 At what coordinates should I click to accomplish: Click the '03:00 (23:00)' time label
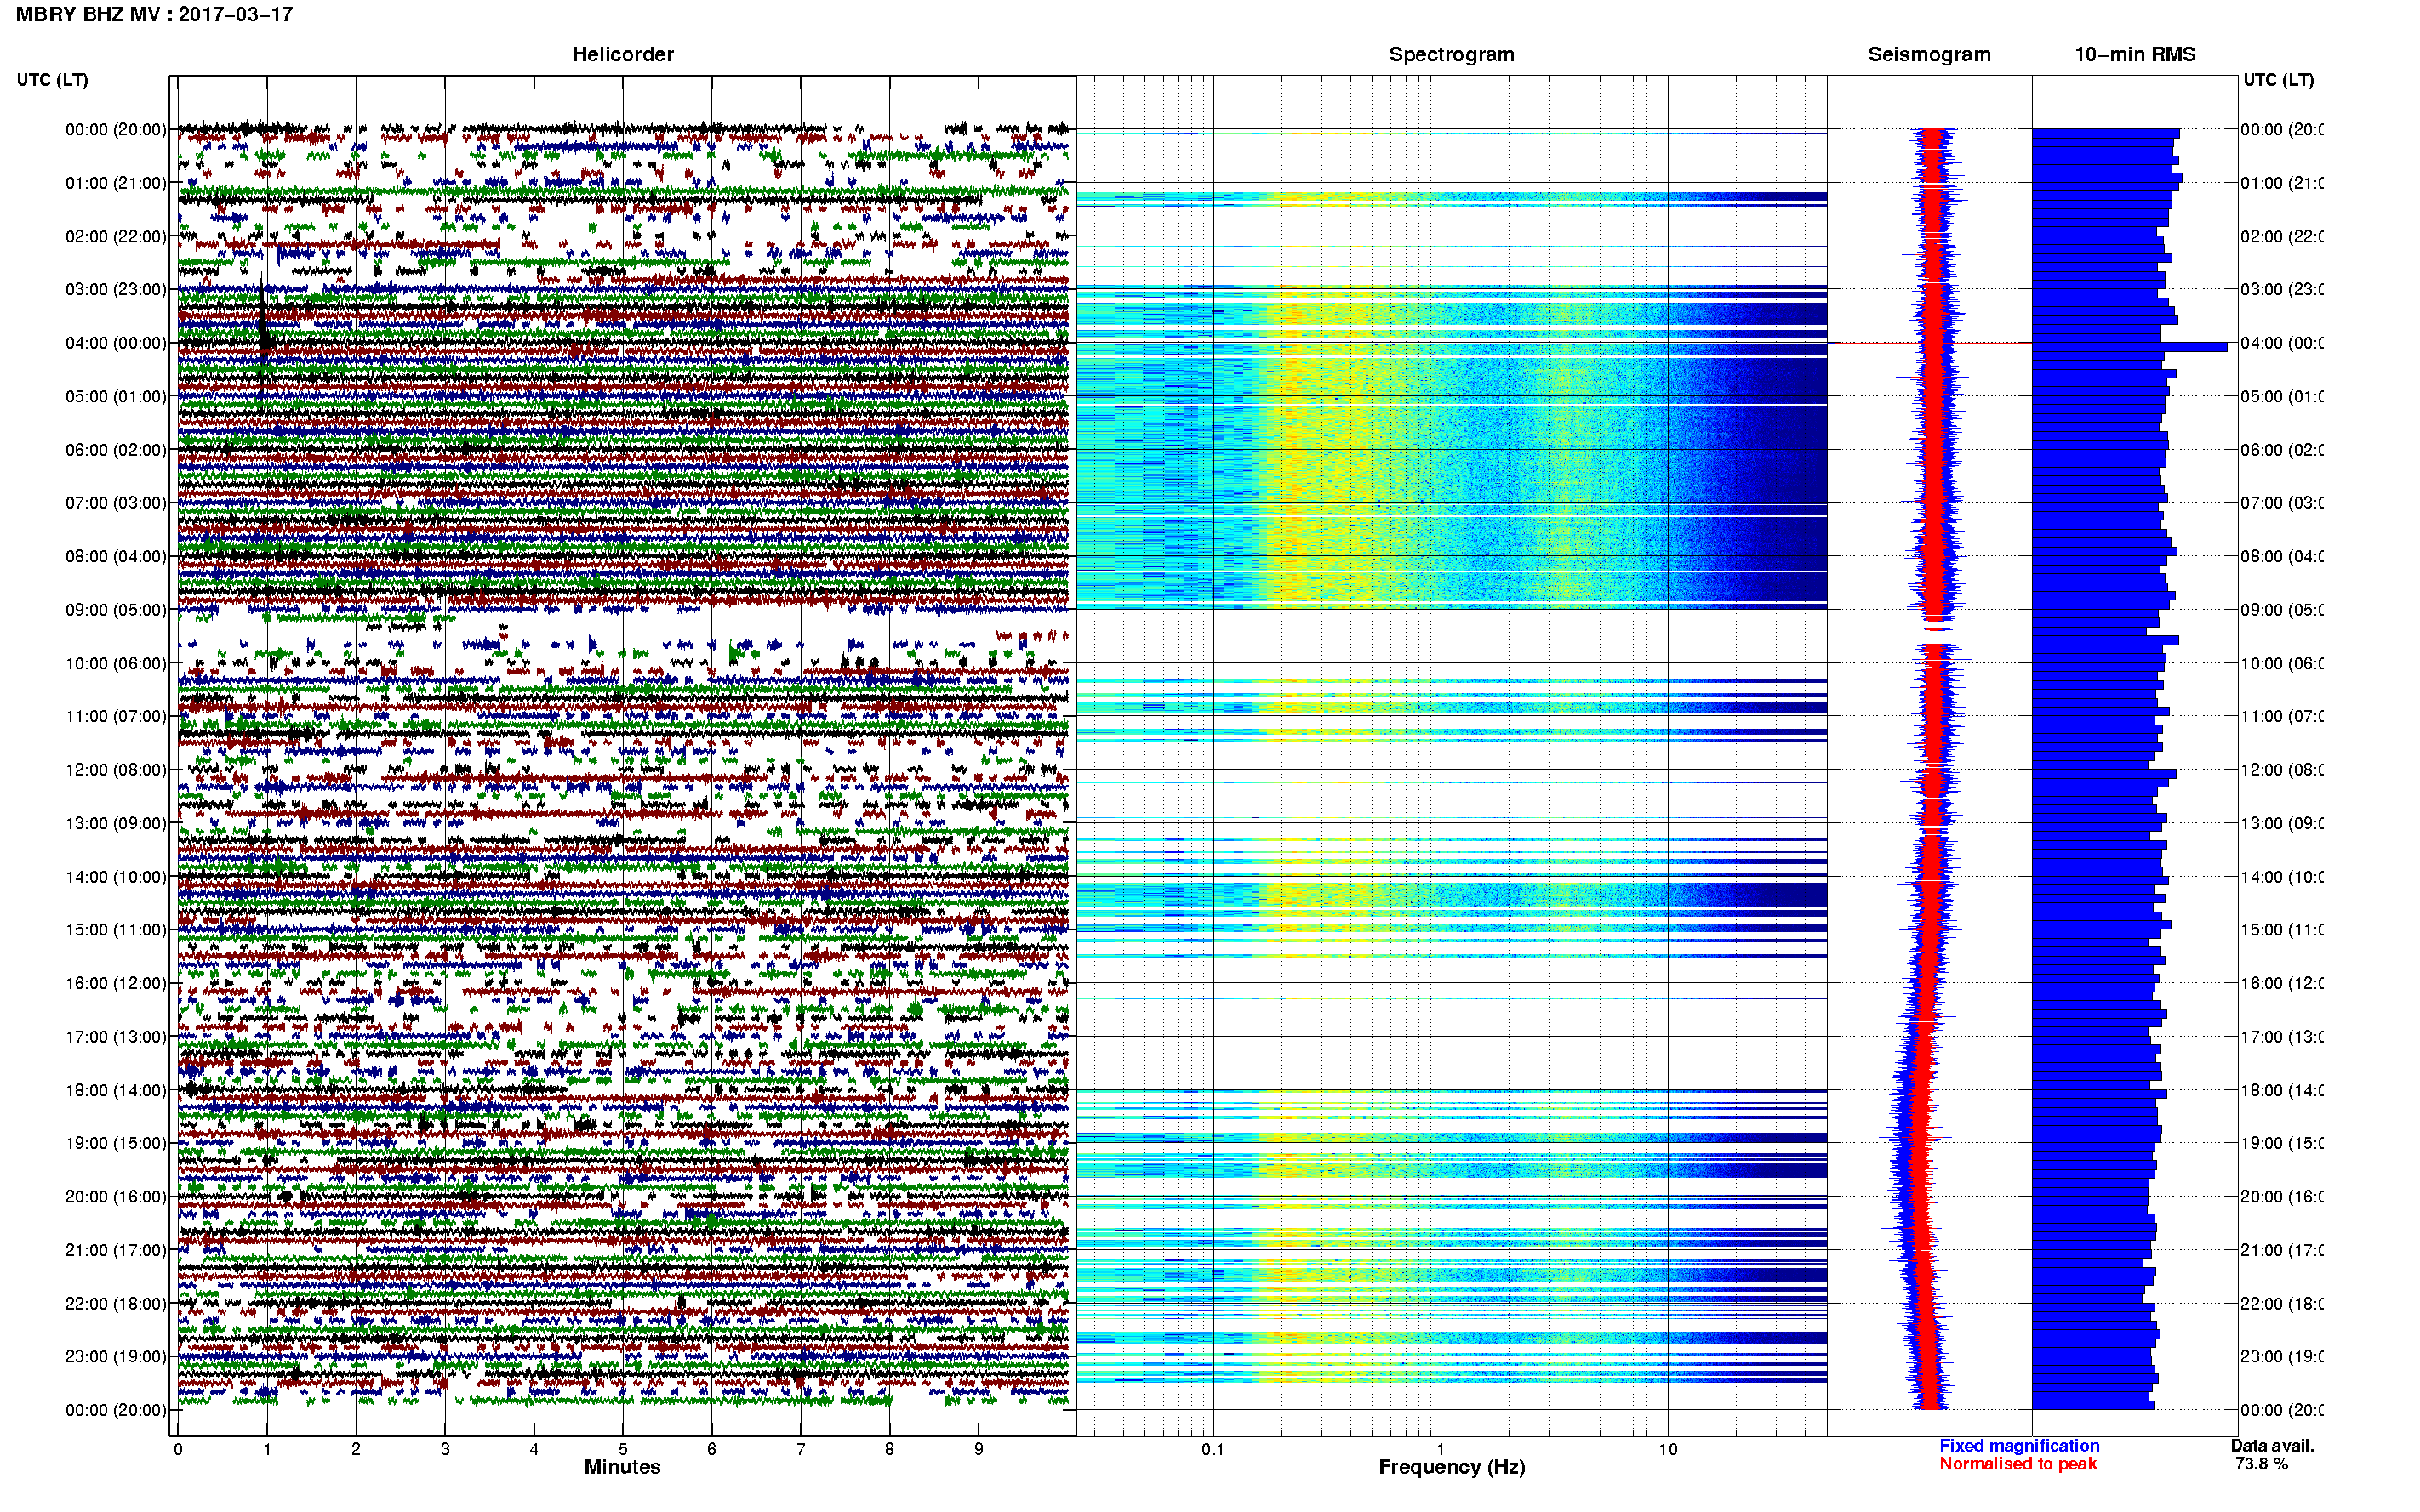[116, 289]
